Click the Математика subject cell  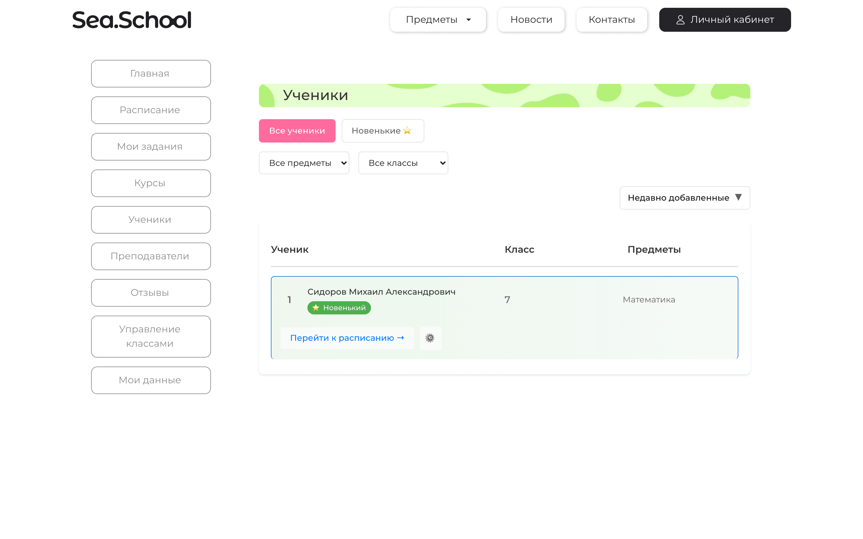point(649,300)
